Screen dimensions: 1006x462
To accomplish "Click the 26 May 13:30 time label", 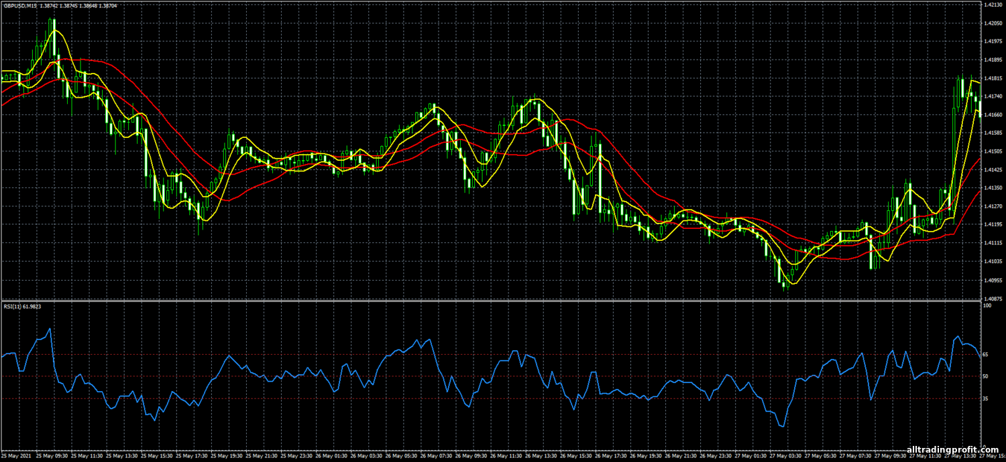I will pos(542,455).
